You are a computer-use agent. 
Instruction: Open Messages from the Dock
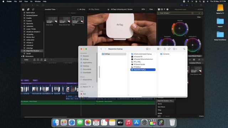point(80,122)
